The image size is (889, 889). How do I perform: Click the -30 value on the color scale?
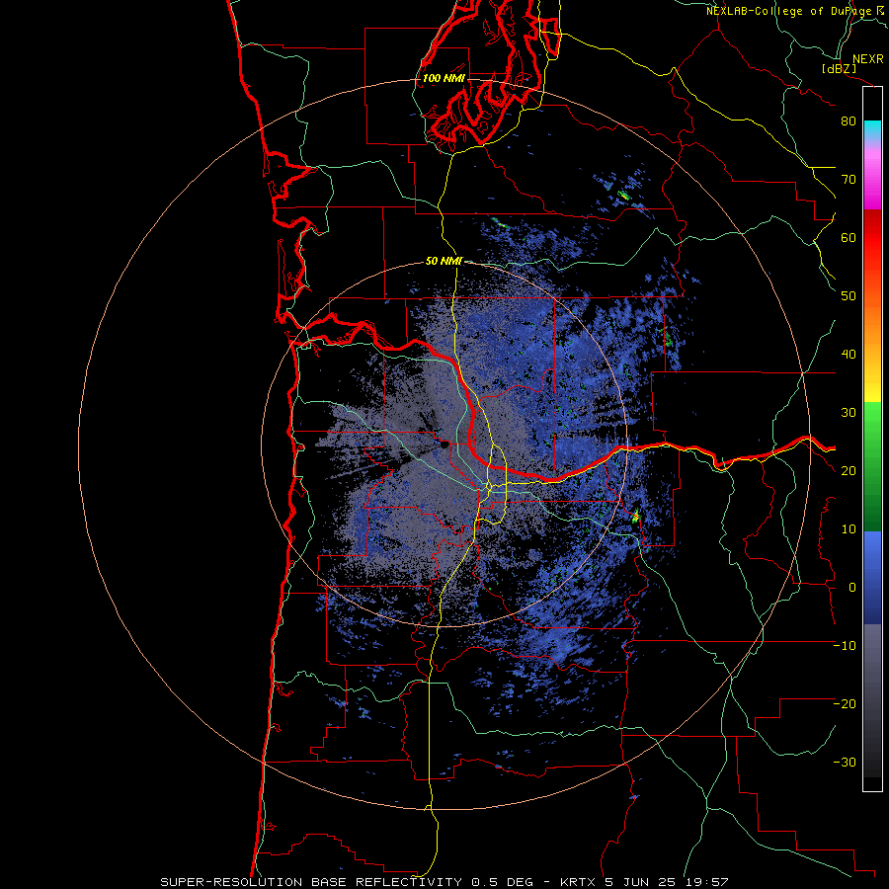[x=845, y=763]
